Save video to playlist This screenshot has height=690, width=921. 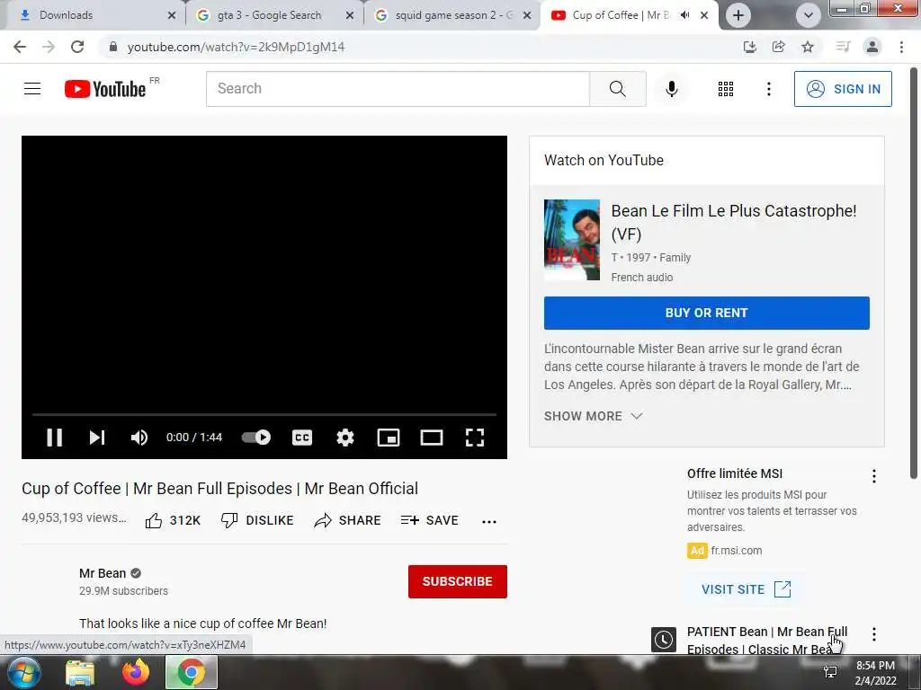coord(429,520)
